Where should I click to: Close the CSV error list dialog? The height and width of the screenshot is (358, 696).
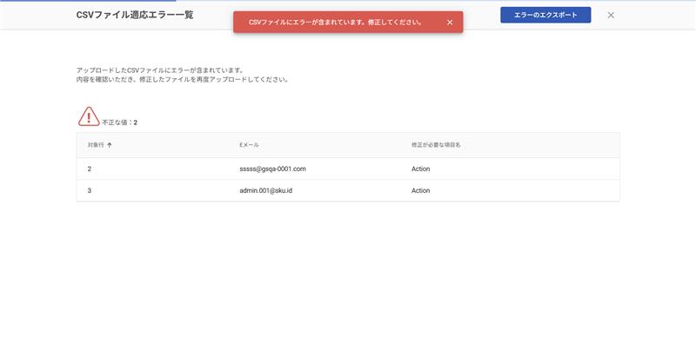611,15
